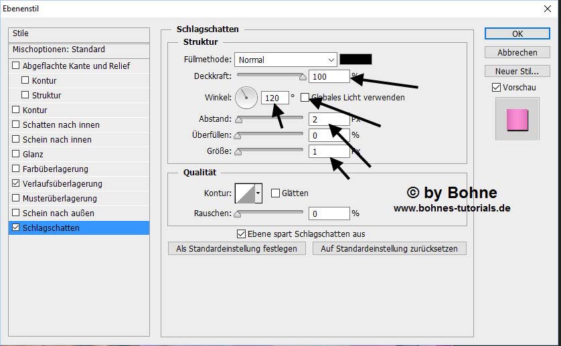Screen dimensions: 561x346
Task: Select Verlaufsüberlagerung in the styles list
Action: 62,183
